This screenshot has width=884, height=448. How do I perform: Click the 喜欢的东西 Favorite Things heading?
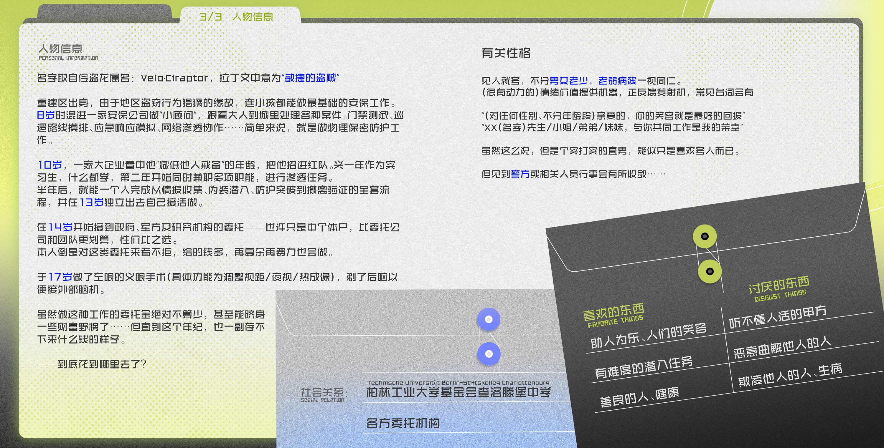tap(613, 313)
